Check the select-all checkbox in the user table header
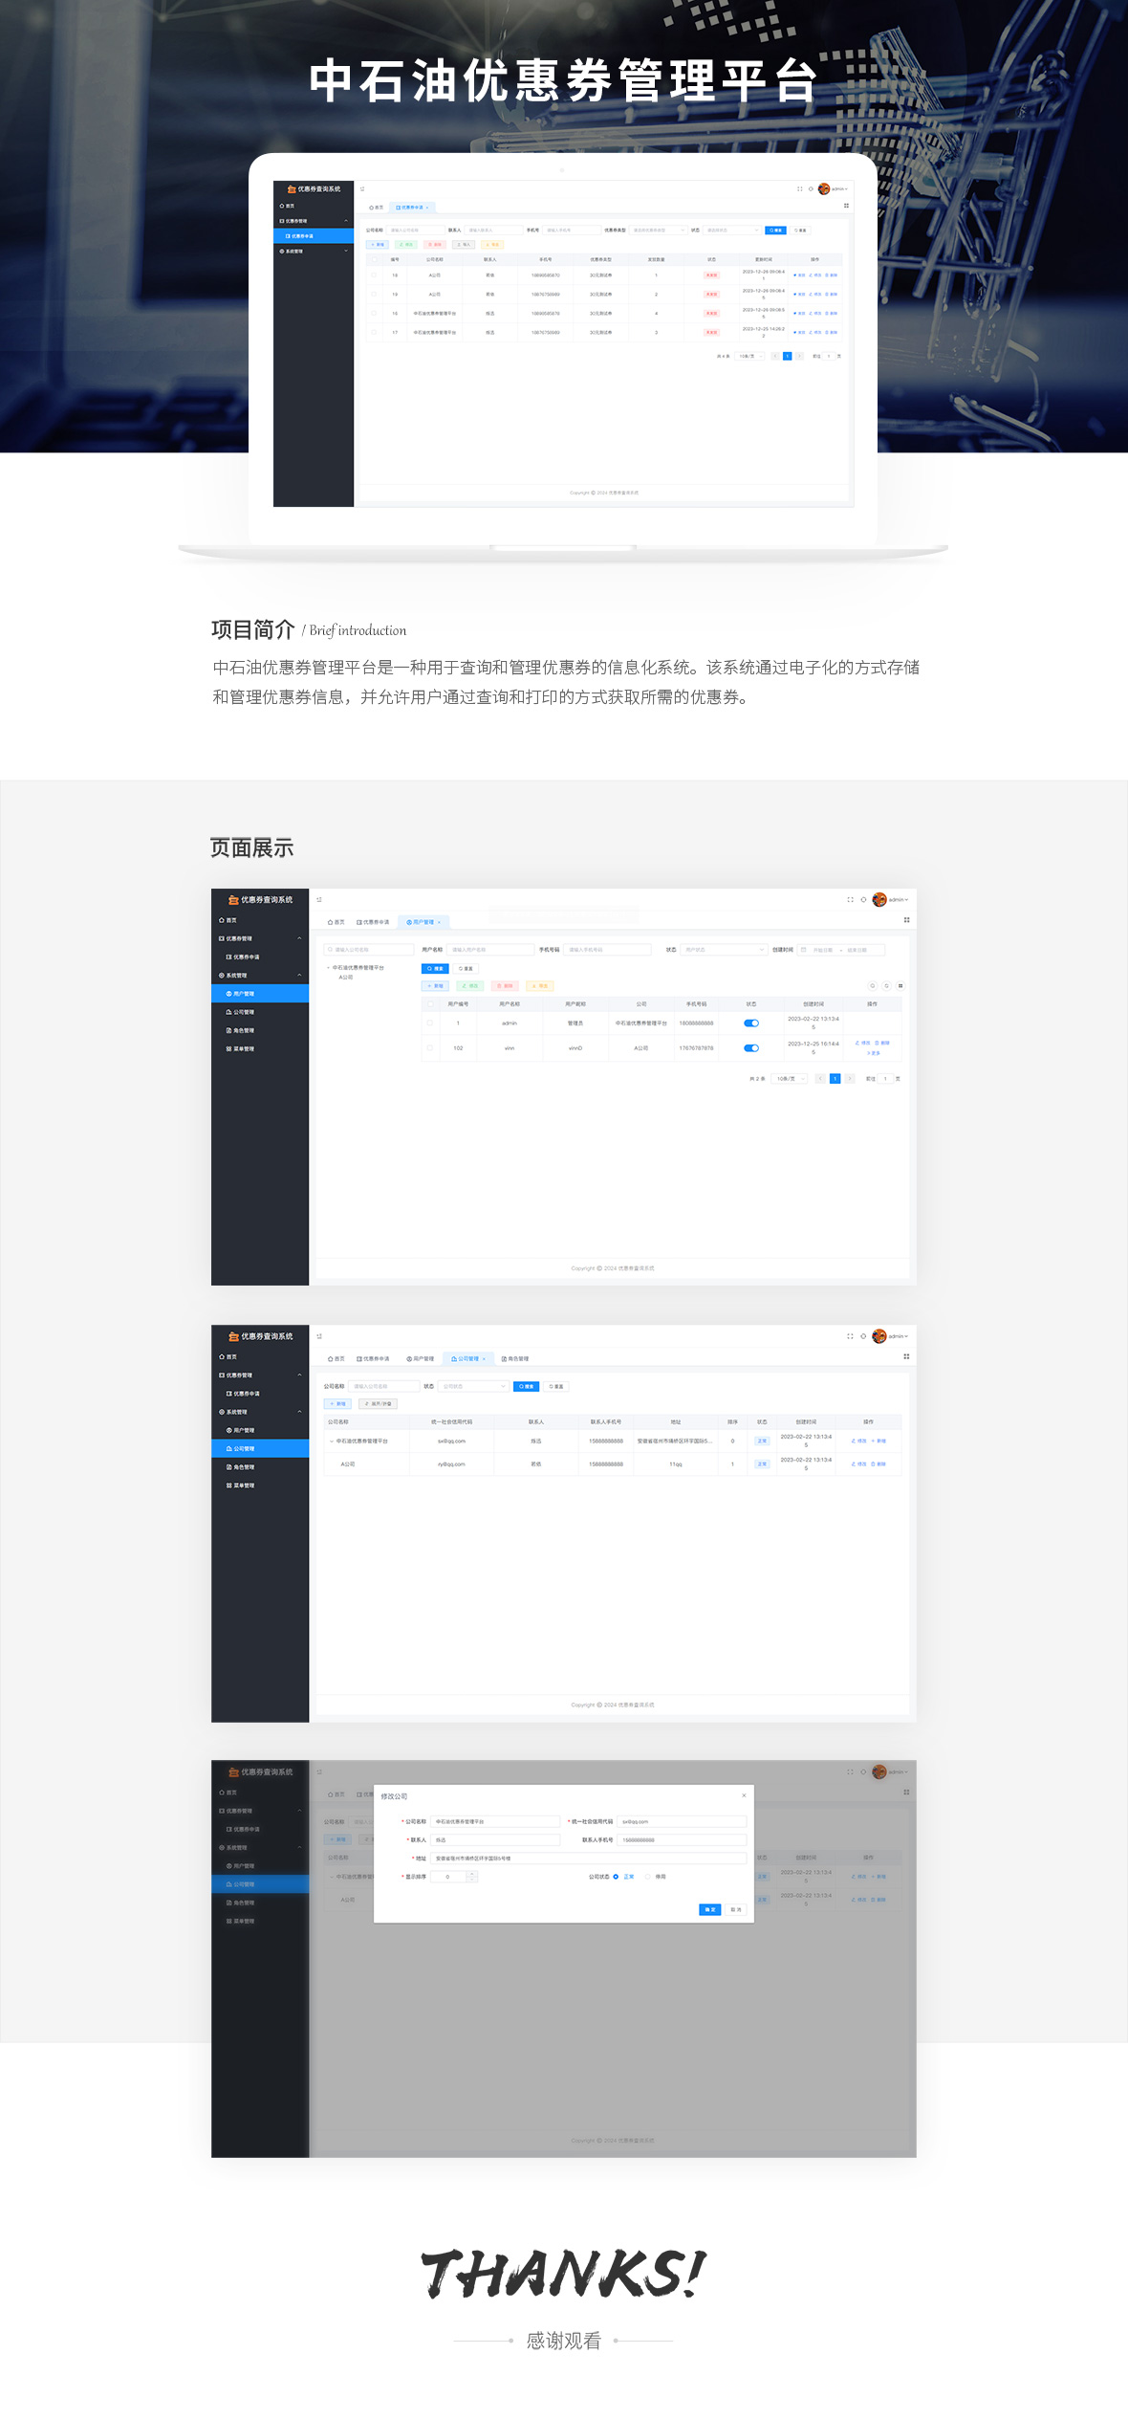This screenshot has width=1128, height=2420. click(x=430, y=1003)
